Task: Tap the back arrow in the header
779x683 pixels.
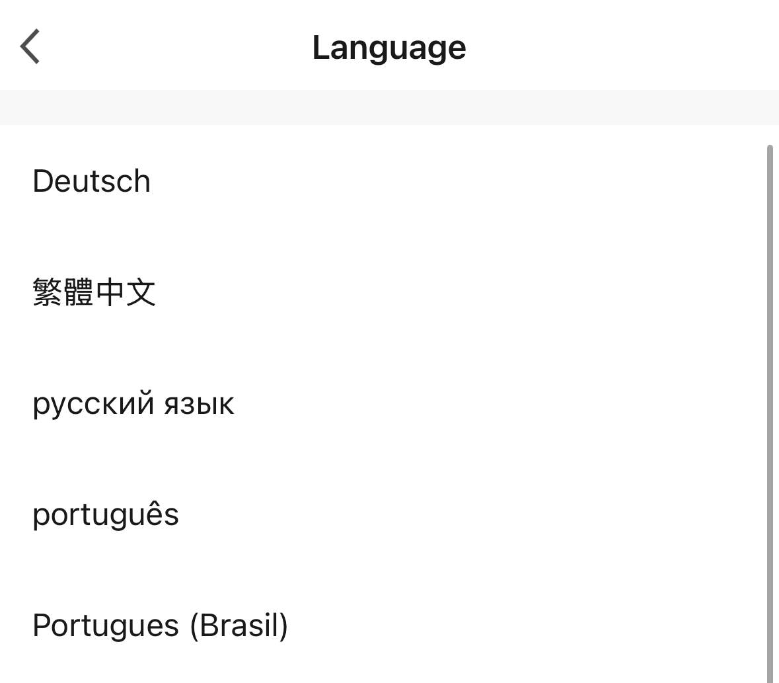Action: point(30,46)
